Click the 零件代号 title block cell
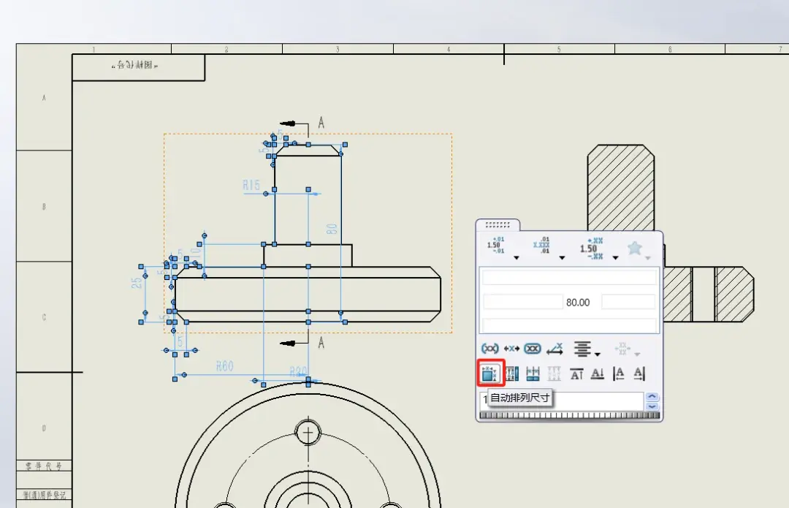Screen dimensions: 789x508 pyautogui.click(x=45, y=466)
